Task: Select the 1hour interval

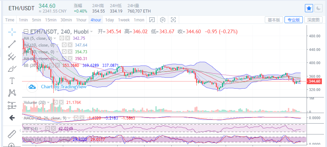Action: (x=81, y=20)
